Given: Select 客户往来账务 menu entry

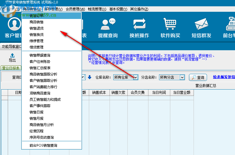Looking at the screenshot, I should [51, 61].
